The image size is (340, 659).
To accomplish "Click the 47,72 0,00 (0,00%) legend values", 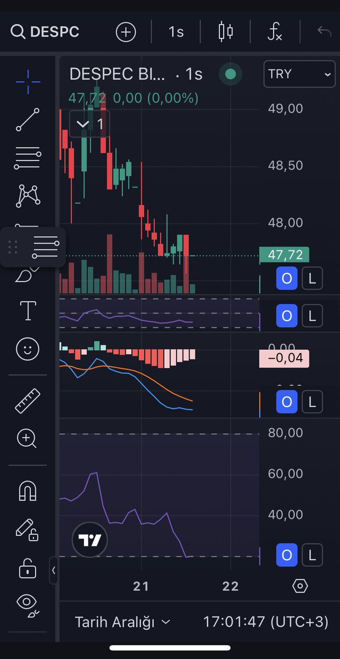I will click(x=133, y=98).
